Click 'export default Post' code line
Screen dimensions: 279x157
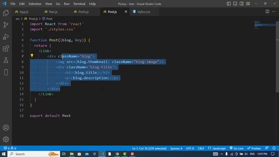coord(50,116)
